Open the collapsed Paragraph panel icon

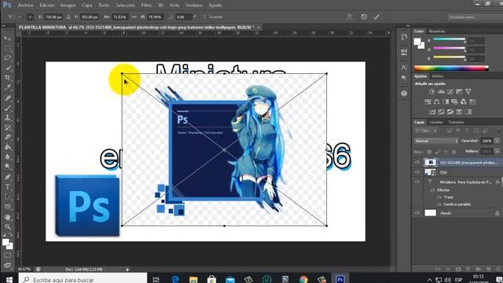[x=404, y=78]
